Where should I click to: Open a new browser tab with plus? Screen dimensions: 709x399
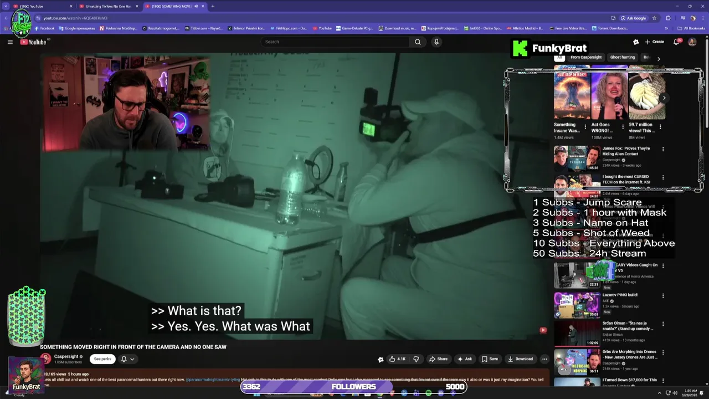[x=213, y=6]
